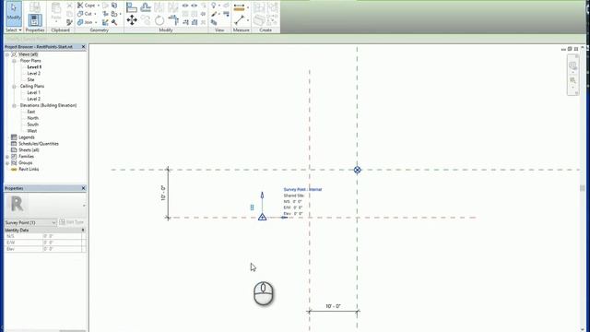Open Level 1 floor plan in browser

(34, 67)
